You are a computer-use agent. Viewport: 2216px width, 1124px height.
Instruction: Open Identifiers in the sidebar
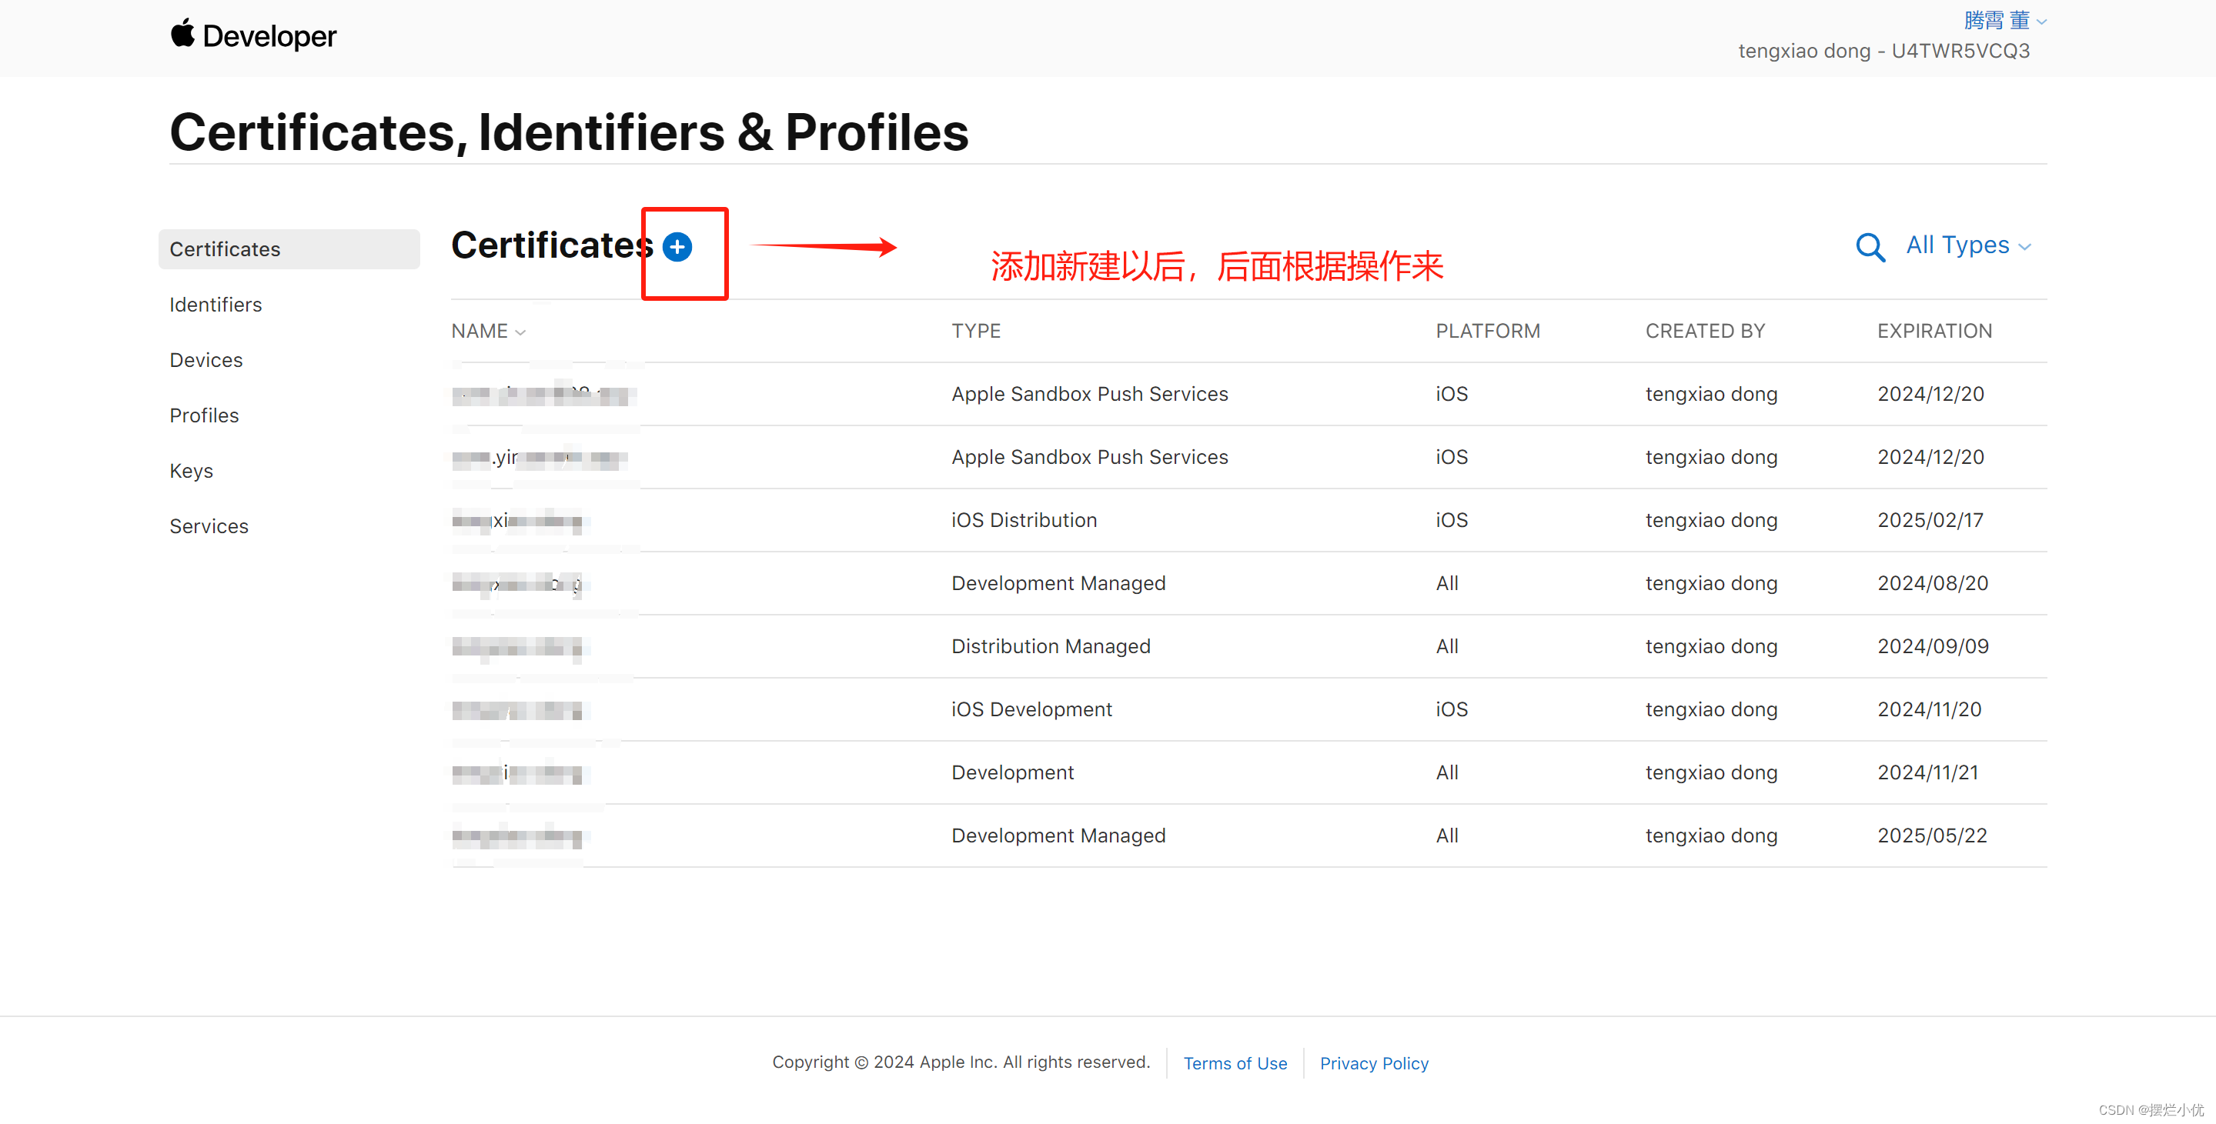[x=215, y=305]
